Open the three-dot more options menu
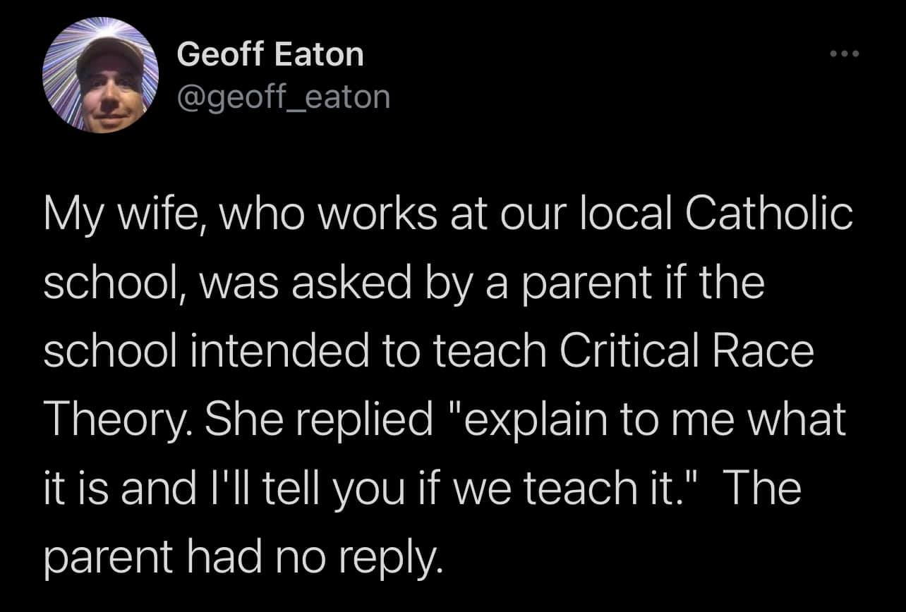Viewport: 906px width, 612px height. click(x=845, y=56)
